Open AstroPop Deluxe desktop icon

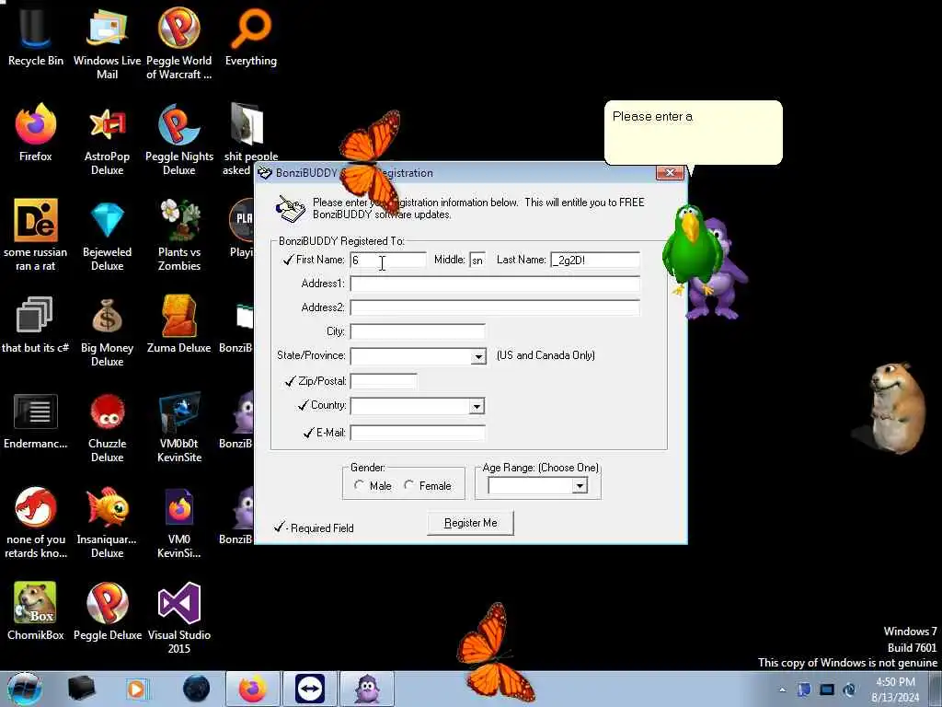click(107, 140)
